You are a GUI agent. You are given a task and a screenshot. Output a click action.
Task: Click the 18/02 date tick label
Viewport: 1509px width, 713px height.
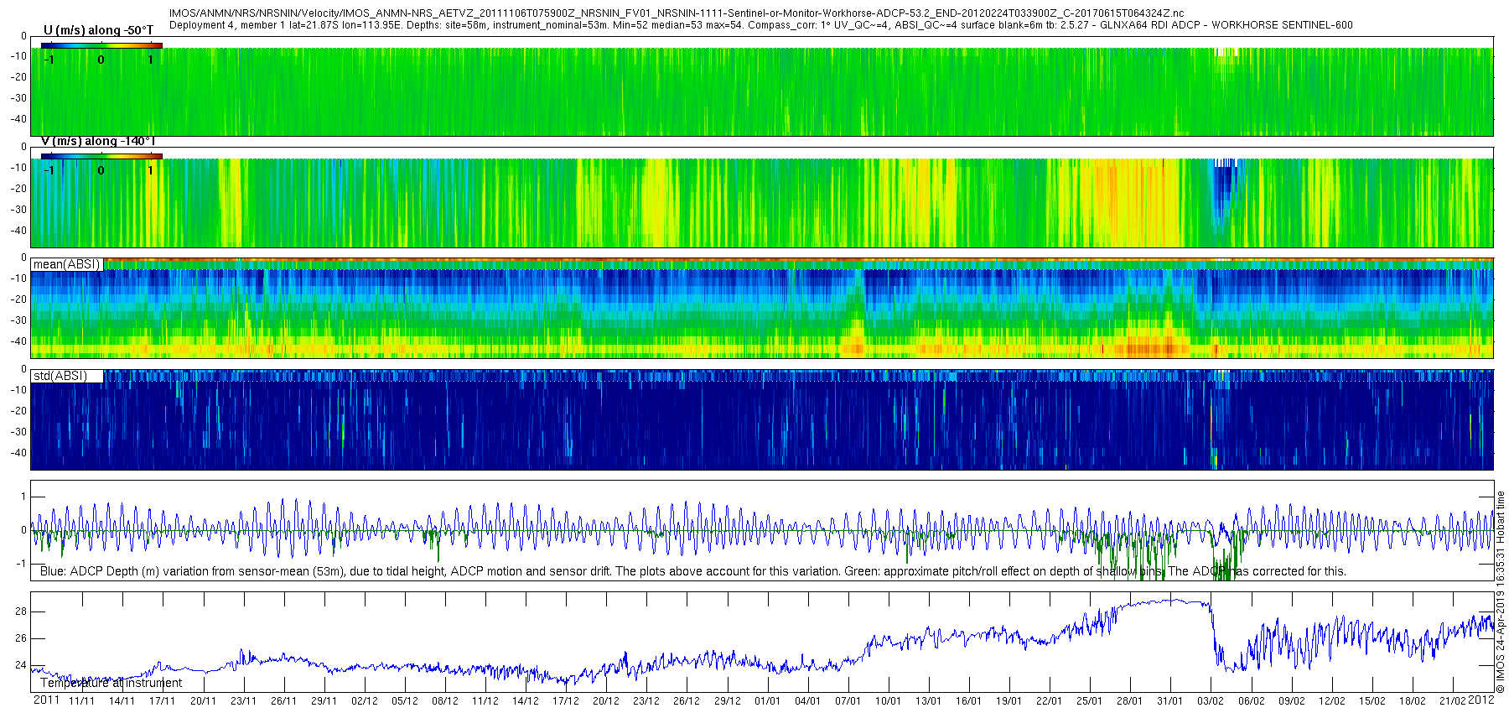[1412, 701]
